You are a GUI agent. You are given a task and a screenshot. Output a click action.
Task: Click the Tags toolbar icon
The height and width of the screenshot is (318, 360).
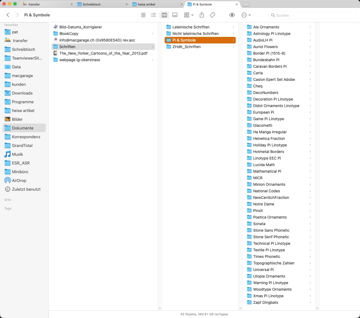coord(213,15)
